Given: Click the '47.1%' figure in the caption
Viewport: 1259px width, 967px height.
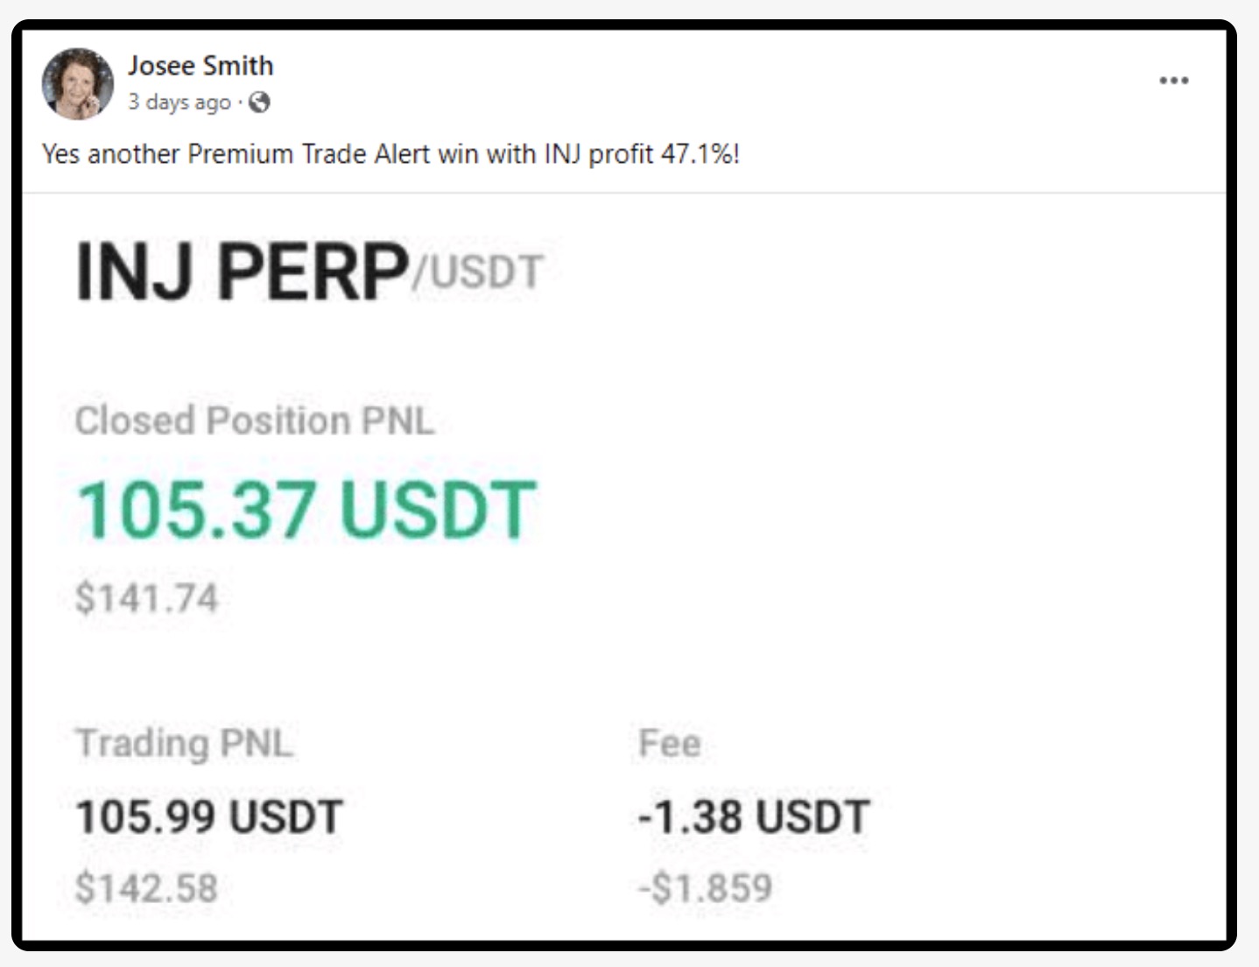Looking at the screenshot, I should 697,154.
